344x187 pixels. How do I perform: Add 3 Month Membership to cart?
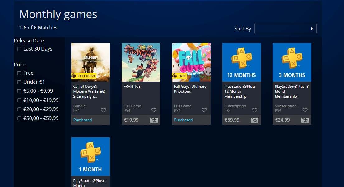305,120
